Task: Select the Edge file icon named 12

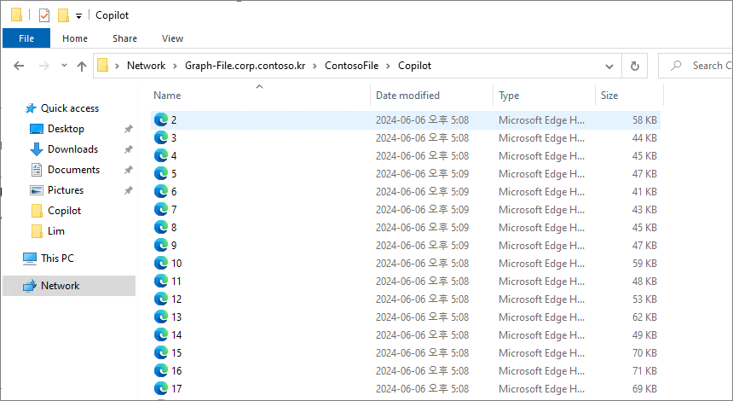Action: pyautogui.click(x=161, y=299)
